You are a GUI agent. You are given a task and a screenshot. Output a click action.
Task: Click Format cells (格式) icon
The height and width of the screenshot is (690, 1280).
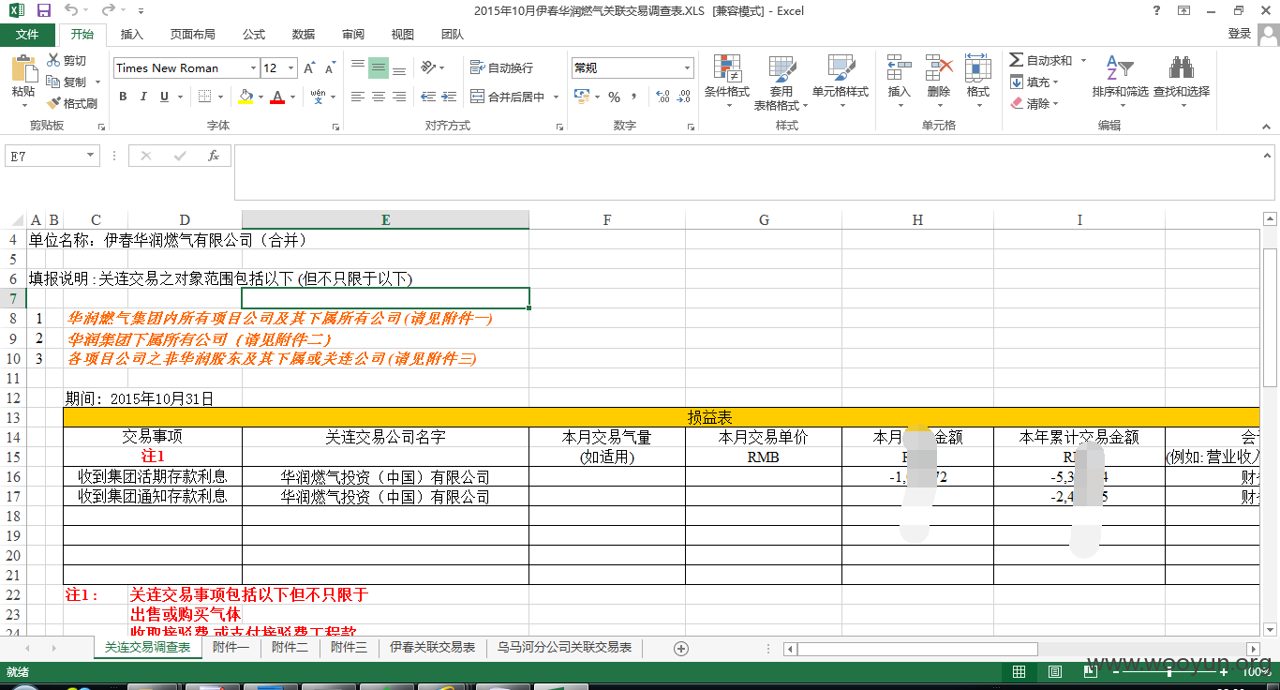click(978, 67)
